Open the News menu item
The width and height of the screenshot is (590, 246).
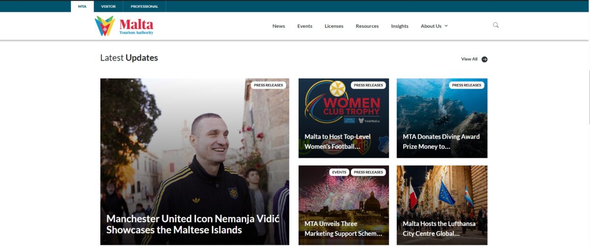(279, 26)
